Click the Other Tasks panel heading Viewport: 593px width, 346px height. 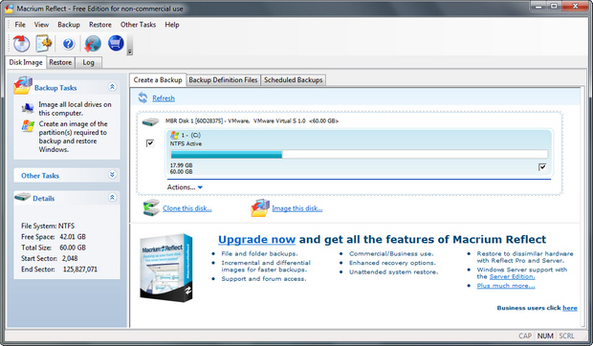(40, 176)
